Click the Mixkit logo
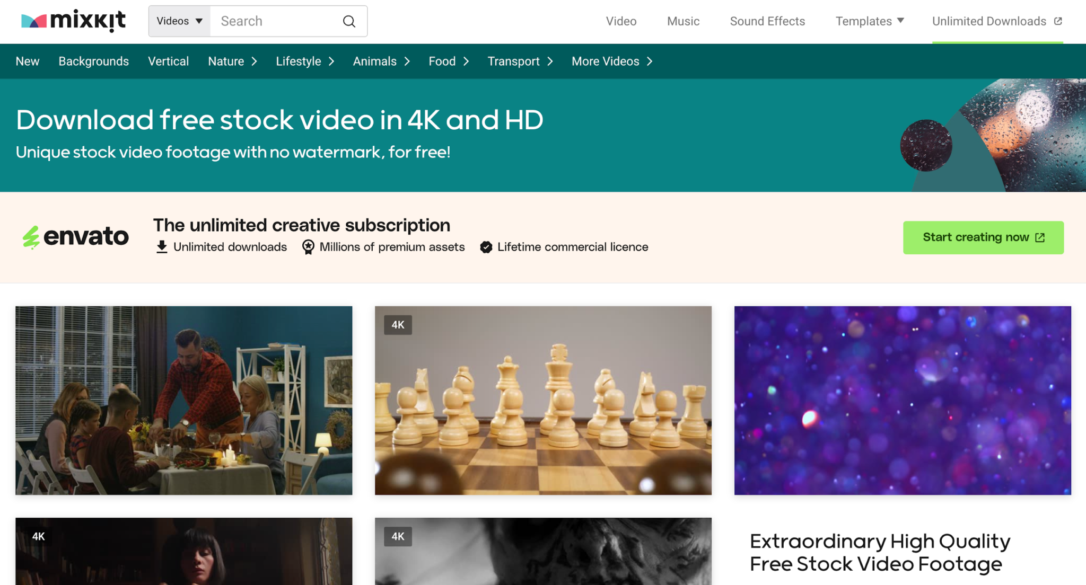This screenshot has height=585, width=1086. pos(72,20)
